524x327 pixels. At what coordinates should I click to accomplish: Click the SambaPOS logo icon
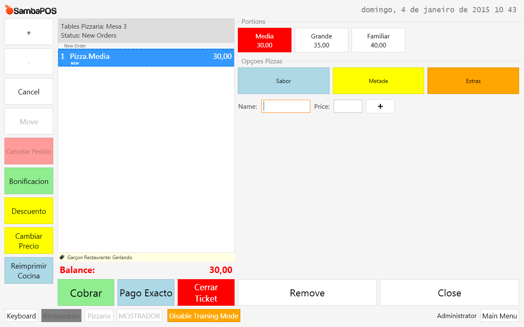point(9,10)
